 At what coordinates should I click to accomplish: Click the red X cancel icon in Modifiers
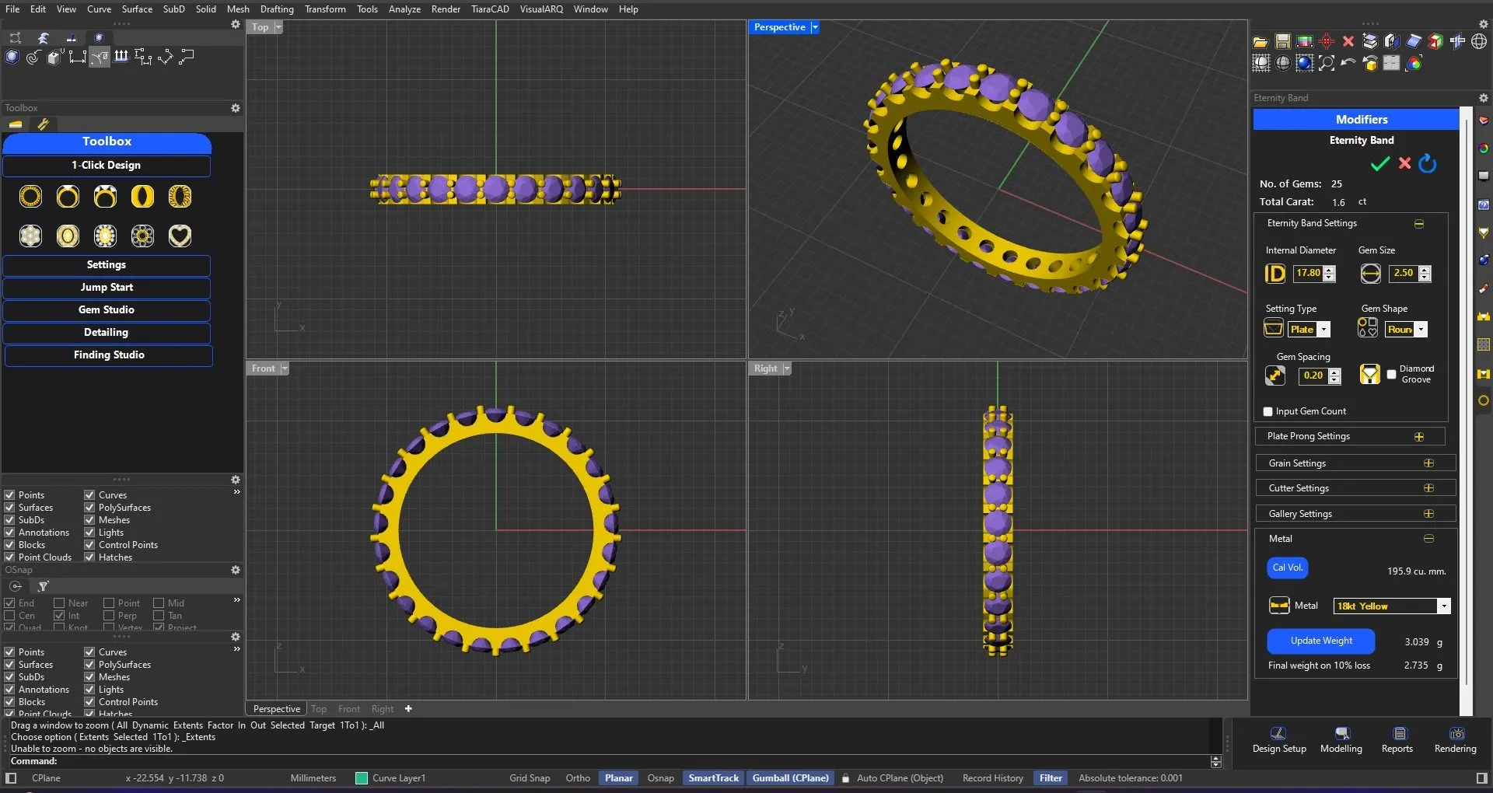click(x=1404, y=163)
